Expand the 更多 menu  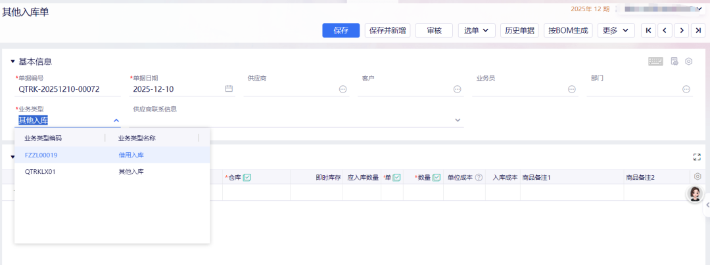point(616,31)
